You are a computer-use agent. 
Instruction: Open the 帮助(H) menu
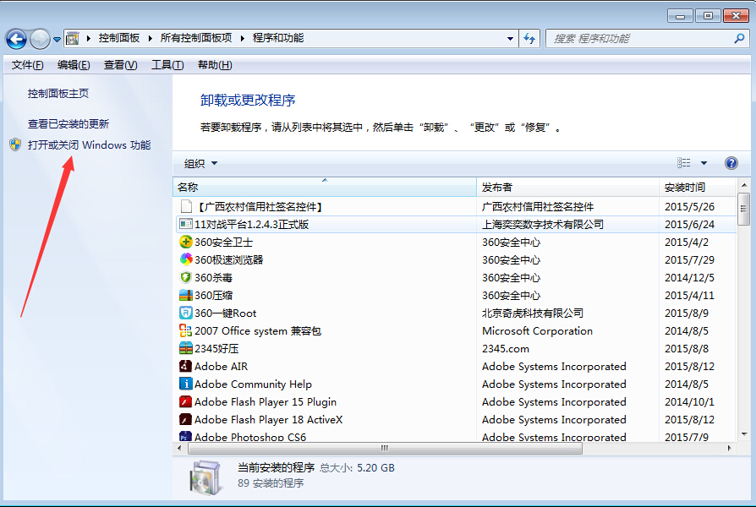(x=215, y=65)
